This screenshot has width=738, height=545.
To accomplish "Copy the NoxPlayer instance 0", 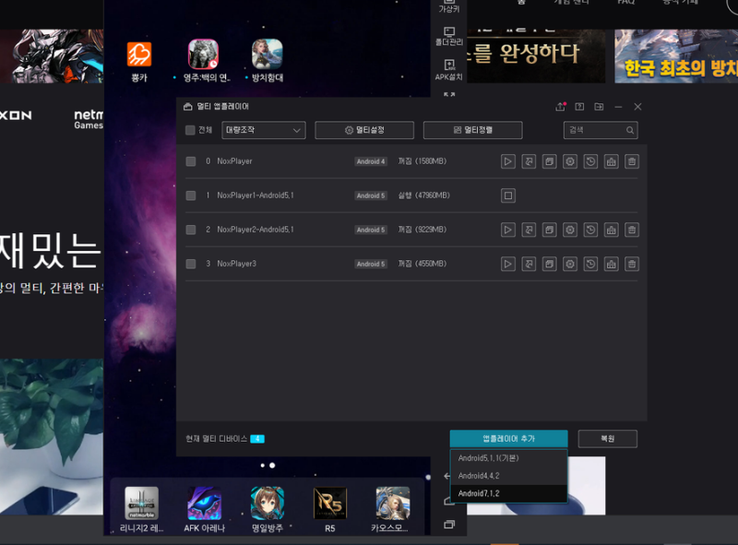I will [549, 161].
